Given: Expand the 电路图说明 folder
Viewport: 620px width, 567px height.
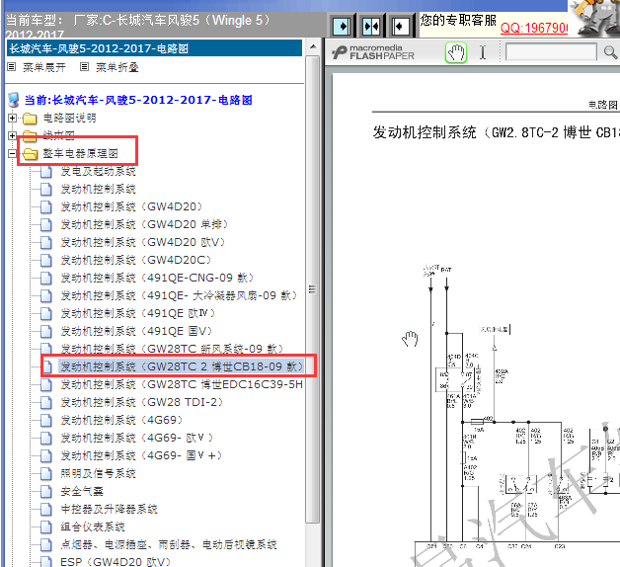Looking at the screenshot, I should click(12, 118).
